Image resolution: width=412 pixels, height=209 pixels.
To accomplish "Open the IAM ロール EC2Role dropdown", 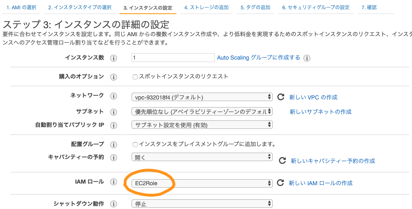I will 202,183.
